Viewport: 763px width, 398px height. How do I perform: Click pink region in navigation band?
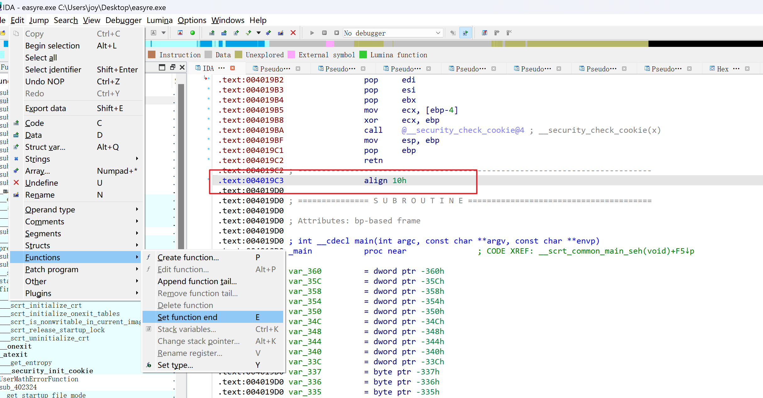tap(330, 43)
